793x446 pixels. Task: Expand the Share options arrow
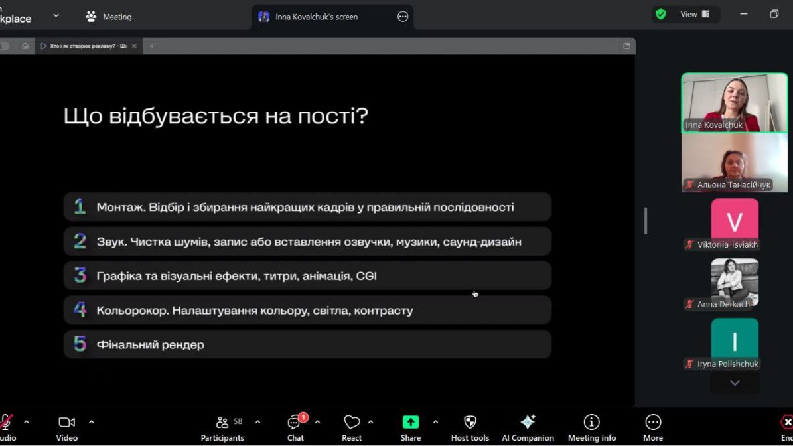click(x=435, y=422)
